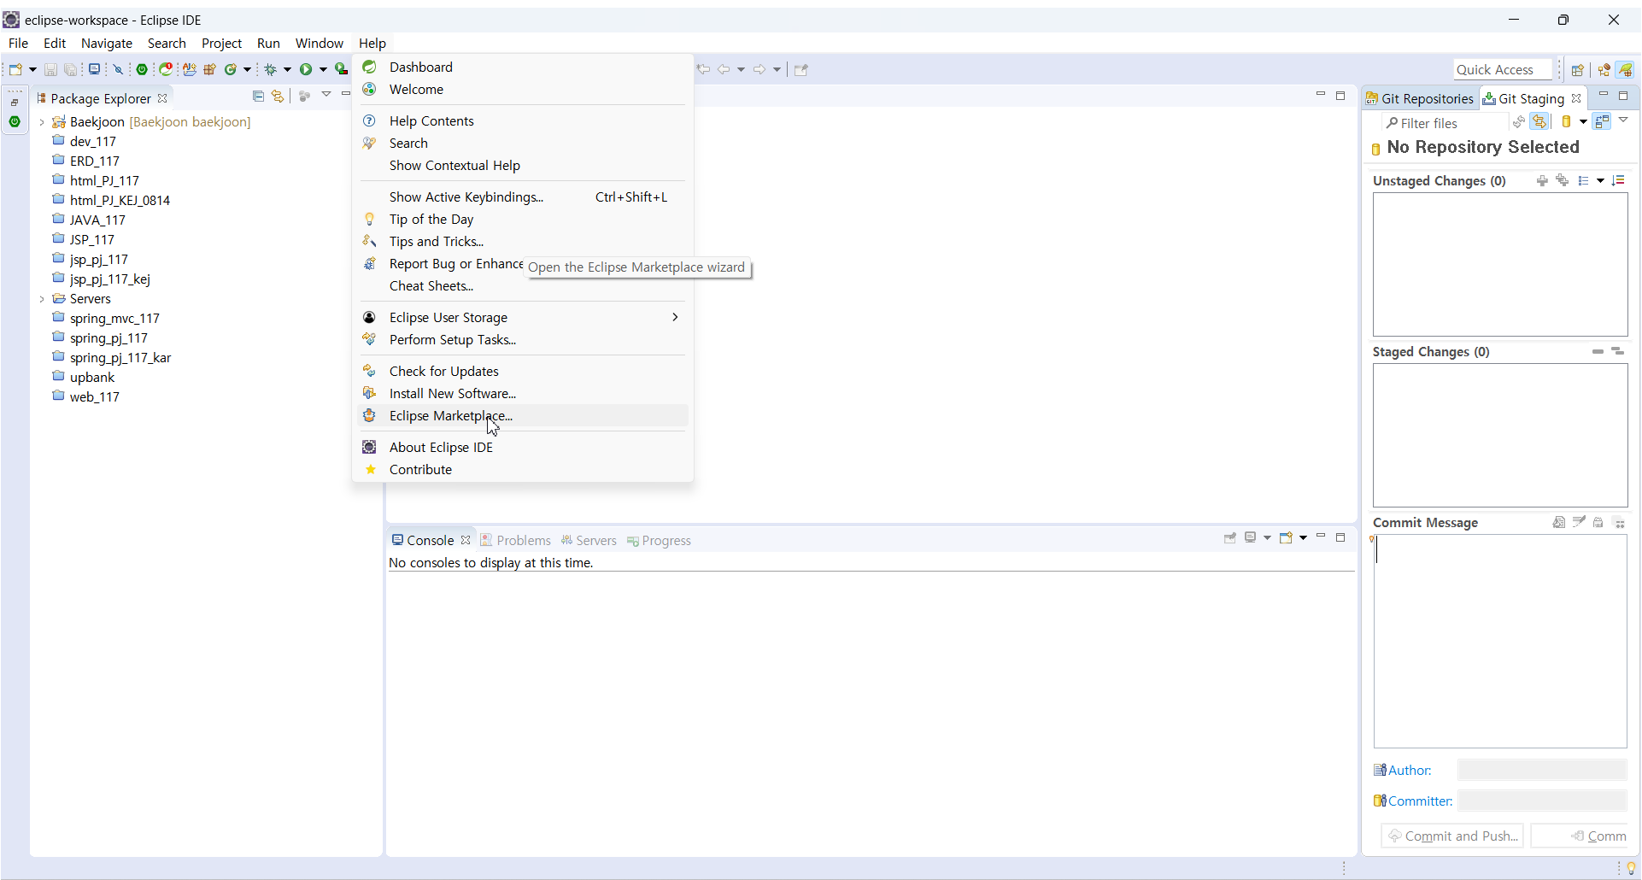Toggle the commit message preferences icon
This screenshot has width=1642, height=880.
coord(1619,523)
